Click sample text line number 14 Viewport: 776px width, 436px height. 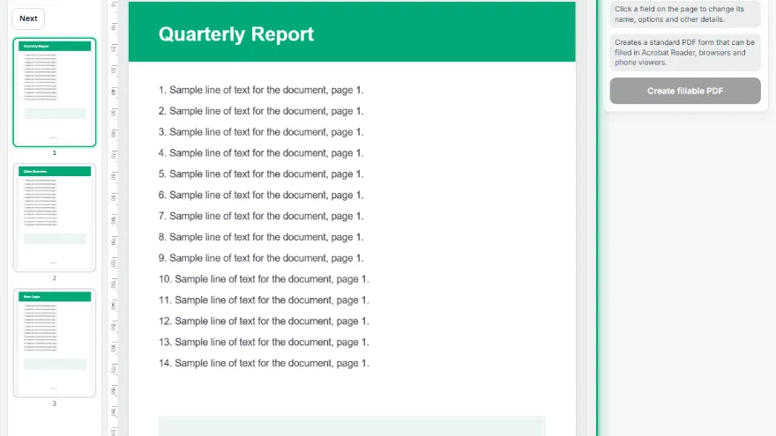click(x=264, y=363)
